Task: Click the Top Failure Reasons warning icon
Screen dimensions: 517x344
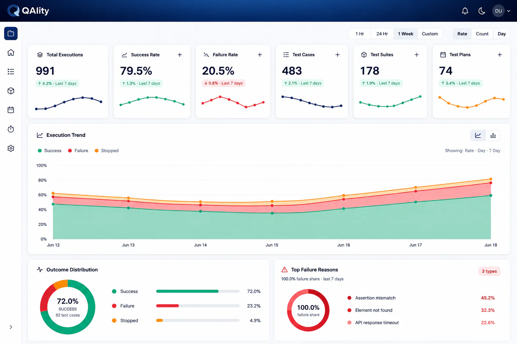Action: click(284, 269)
